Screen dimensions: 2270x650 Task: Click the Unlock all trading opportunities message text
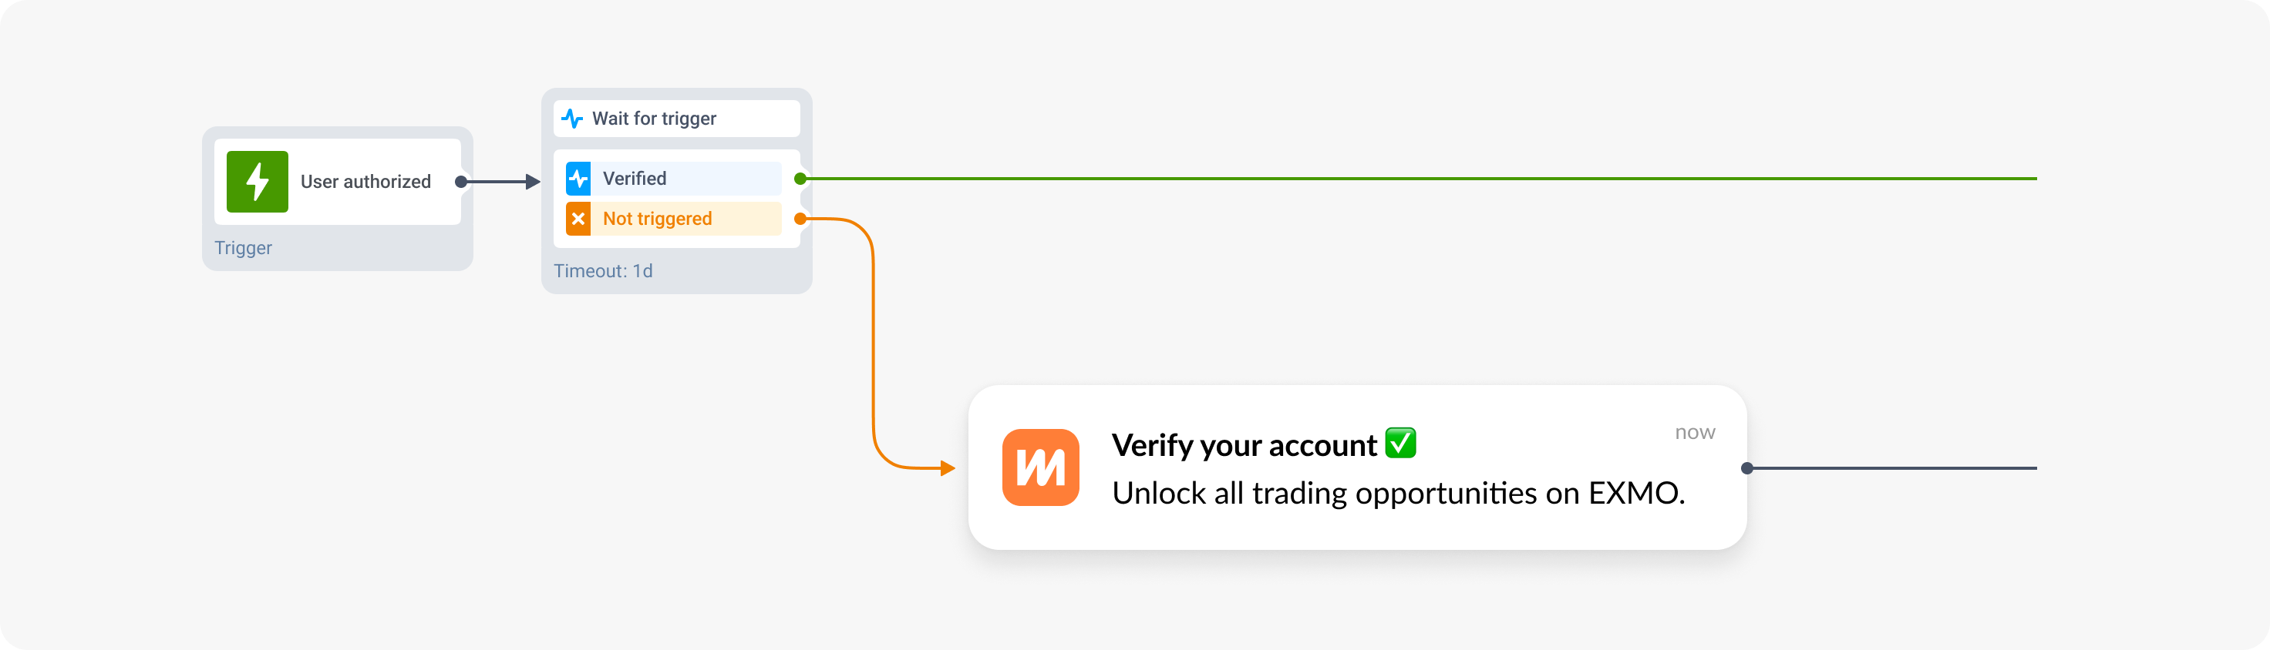click(1398, 493)
